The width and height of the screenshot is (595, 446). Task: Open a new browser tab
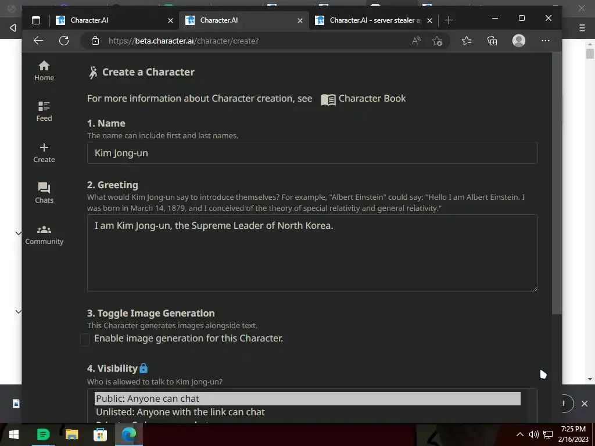pyautogui.click(x=449, y=20)
